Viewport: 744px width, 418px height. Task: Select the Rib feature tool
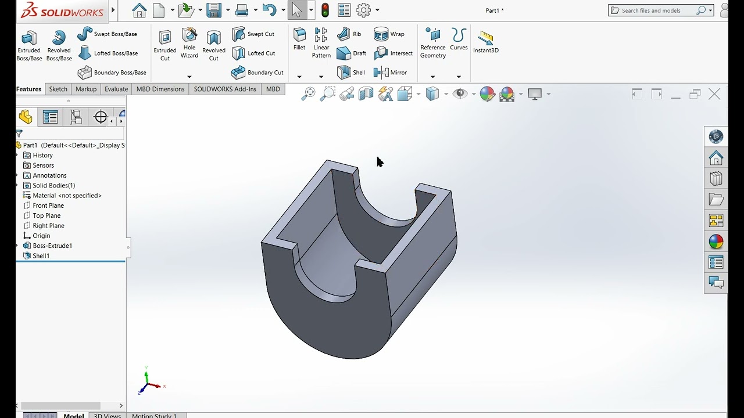(x=349, y=34)
